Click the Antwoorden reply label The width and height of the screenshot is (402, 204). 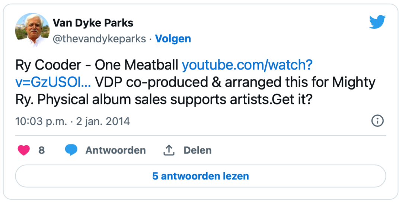tap(116, 150)
